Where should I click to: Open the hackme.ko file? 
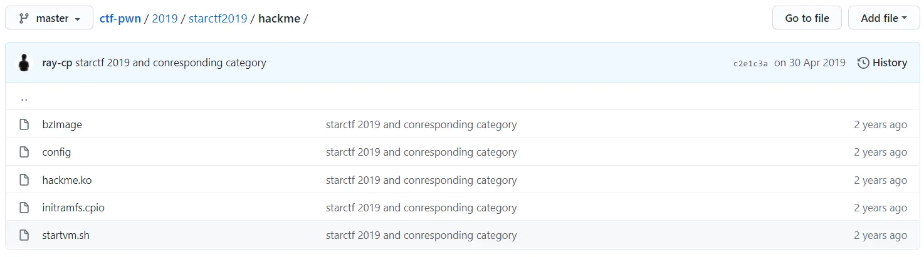point(67,180)
